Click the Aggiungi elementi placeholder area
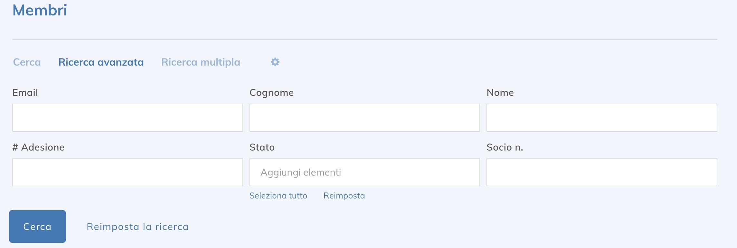Viewport: 737px width, 248px height. click(x=300, y=172)
